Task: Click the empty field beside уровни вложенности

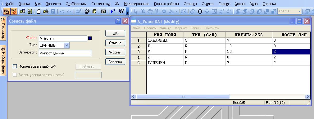Action: tap(88, 75)
